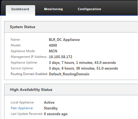Click the Last Update Received value
The width and height of the screenshot is (138, 119).
pos(56,114)
